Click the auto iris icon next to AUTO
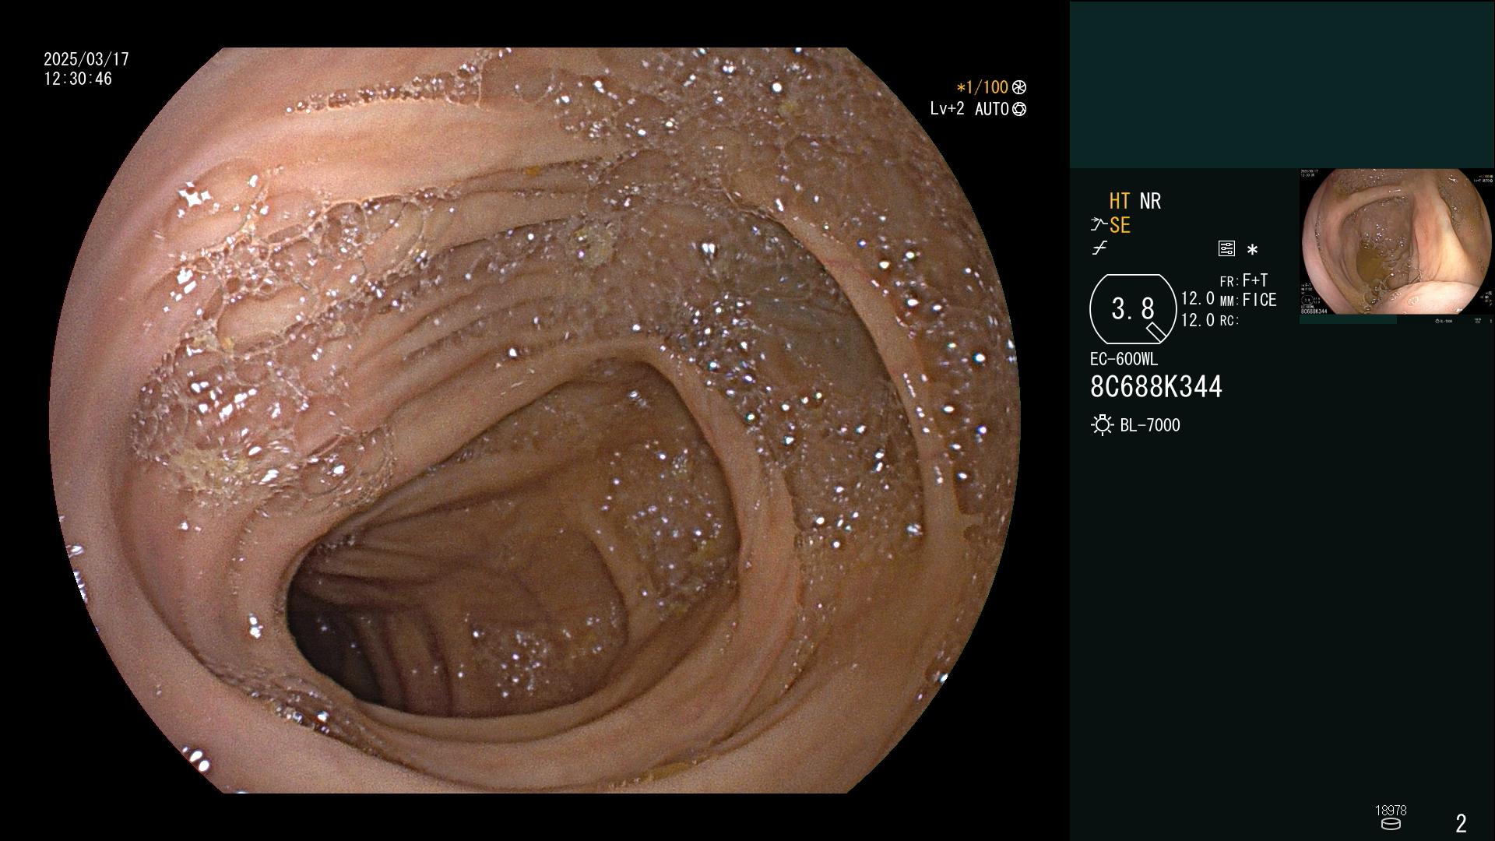Viewport: 1495px width, 841px height. click(1019, 109)
